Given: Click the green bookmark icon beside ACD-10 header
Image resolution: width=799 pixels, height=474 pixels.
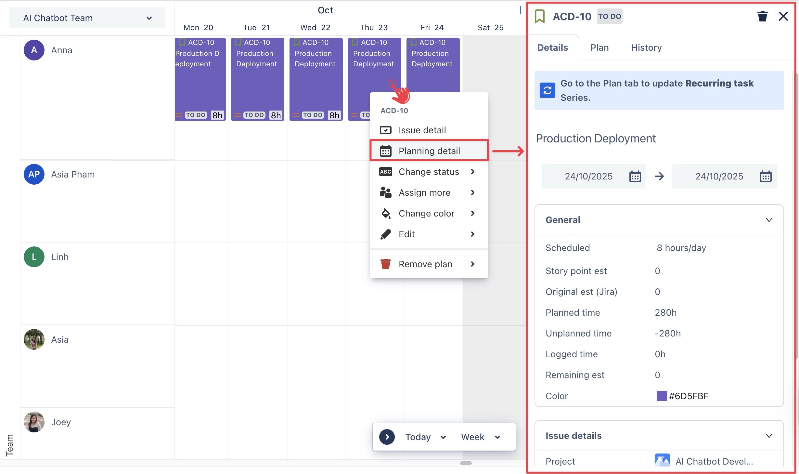Looking at the screenshot, I should pos(540,16).
